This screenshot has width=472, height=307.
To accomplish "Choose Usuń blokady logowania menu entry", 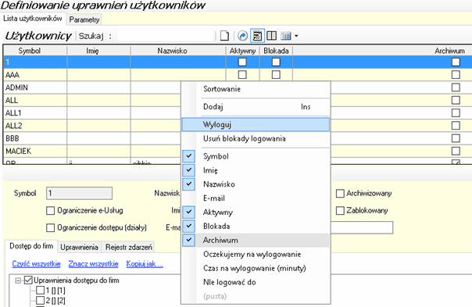I will point(256,139).
